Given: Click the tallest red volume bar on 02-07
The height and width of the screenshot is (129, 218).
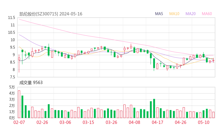Looking at the screenshot, I should click(19, 104).
